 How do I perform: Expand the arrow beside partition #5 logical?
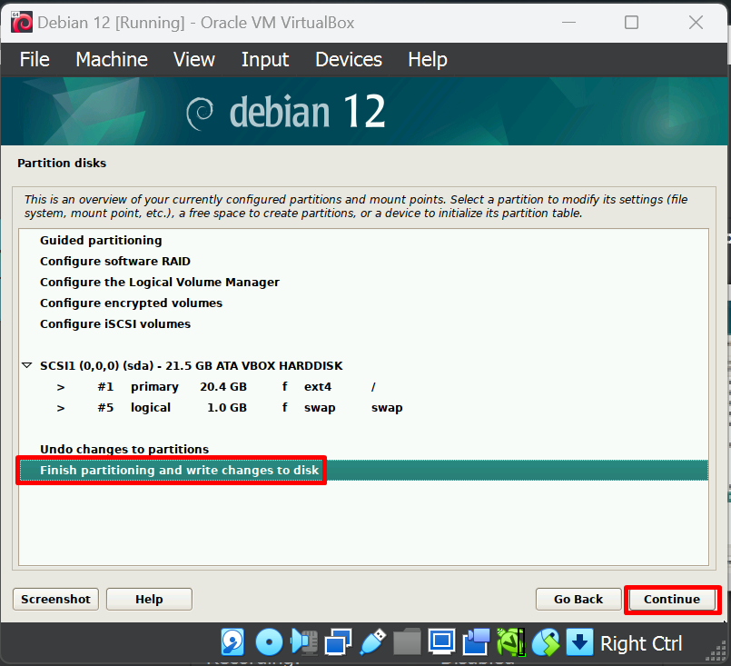[x=61, y=408]
